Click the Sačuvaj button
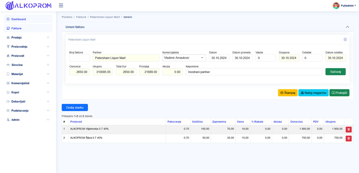Viewport: 359px width, 173px height. point(335,72)
